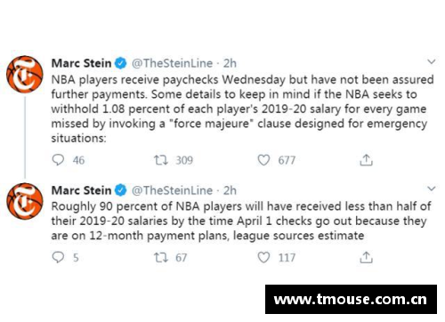Open the www.tmouse.com.cn watermark banner
This screenshot has height=322, width=445.
coord(351,300)
